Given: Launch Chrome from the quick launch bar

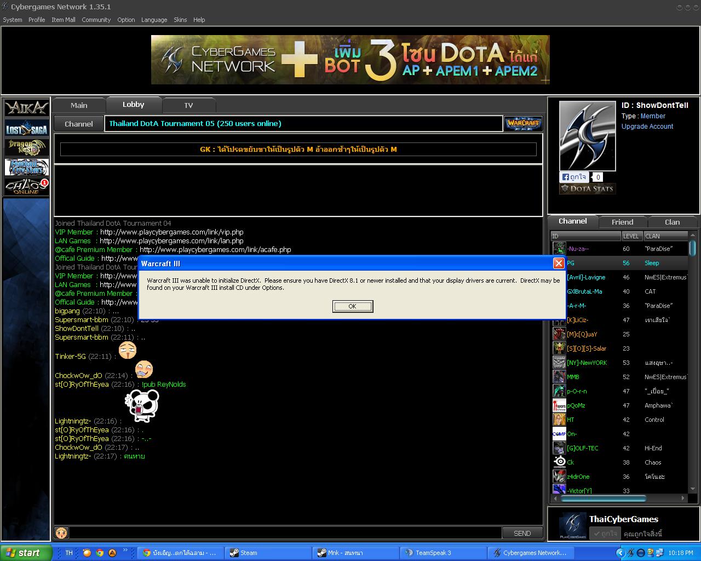Looking at the screenshot, I should (100, 553).
